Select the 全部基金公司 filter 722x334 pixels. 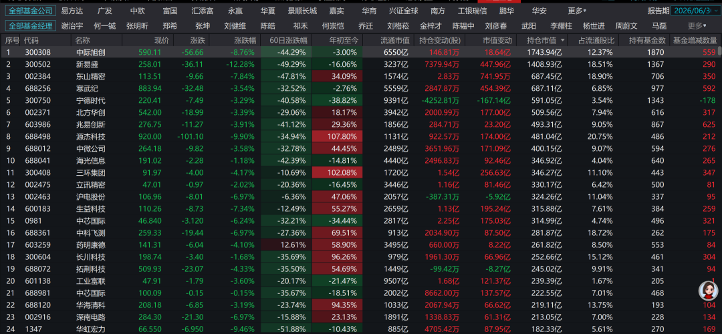tap(31, 11)
